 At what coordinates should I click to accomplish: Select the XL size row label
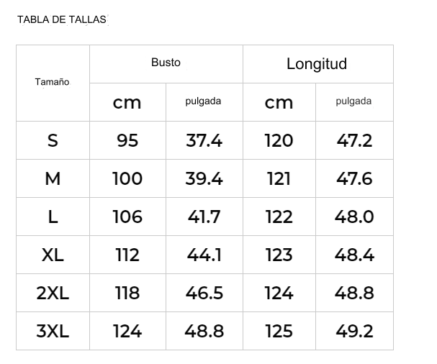point(53,255)
